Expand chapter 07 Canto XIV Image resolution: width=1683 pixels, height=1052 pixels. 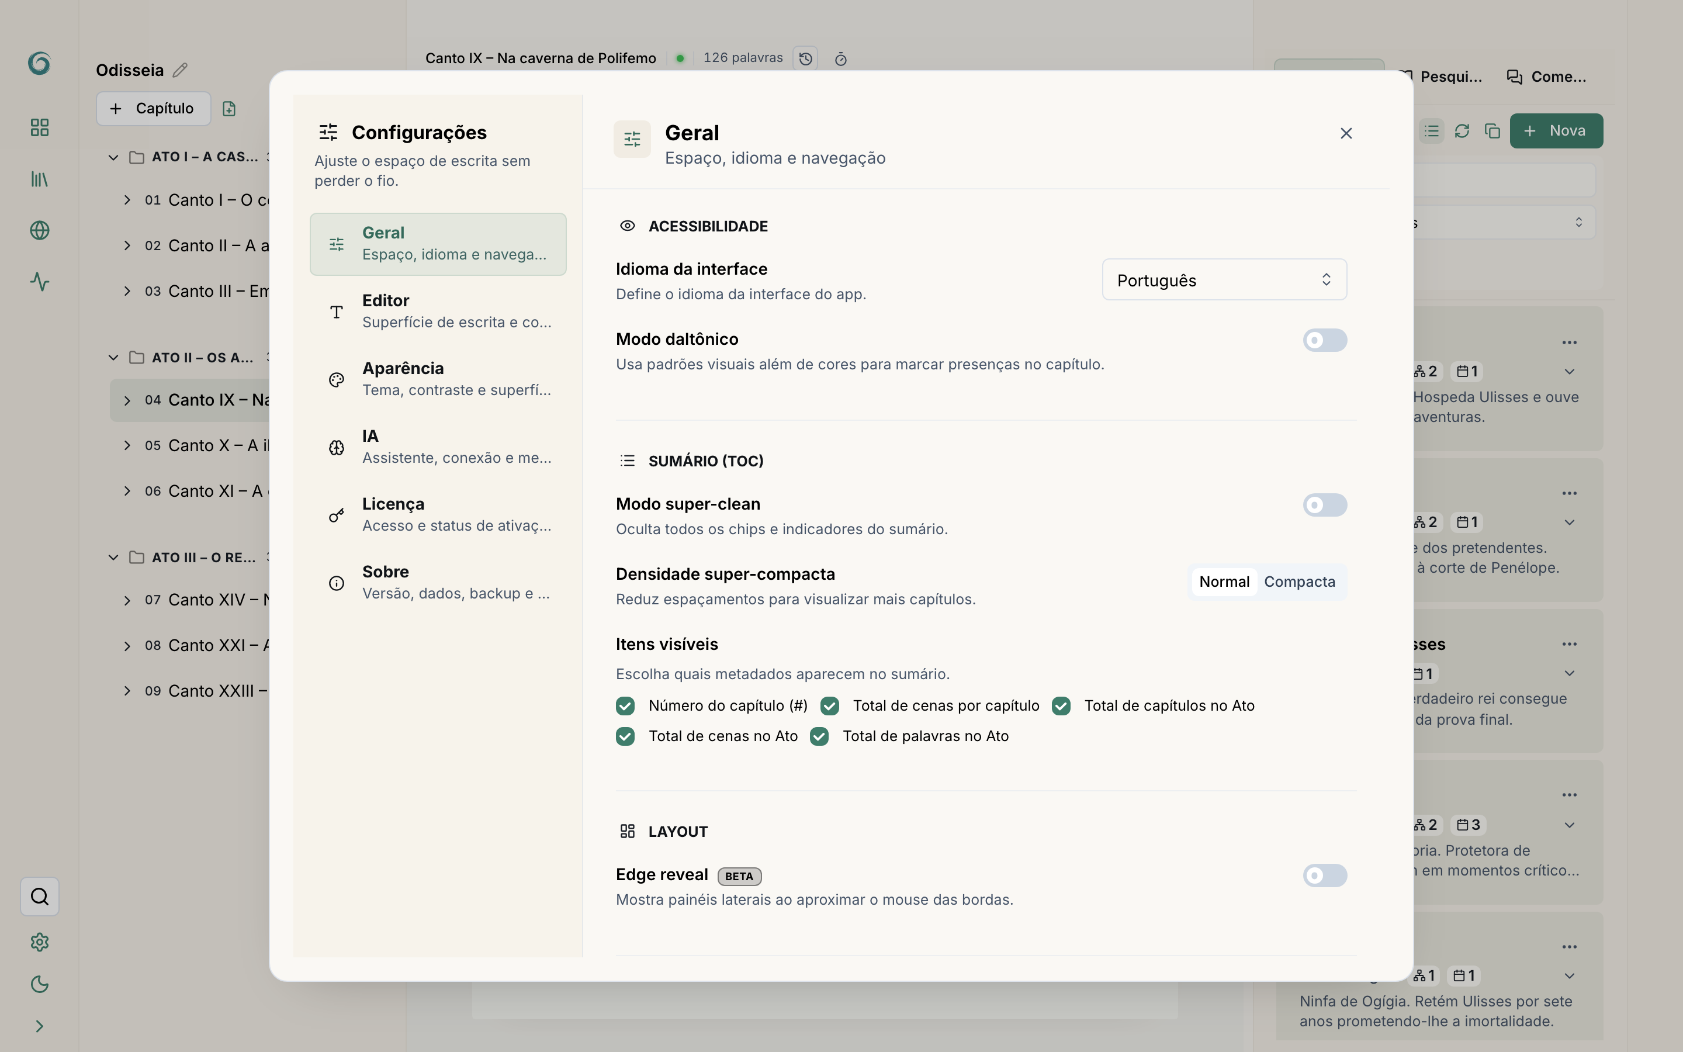click(x=127, y=600)
